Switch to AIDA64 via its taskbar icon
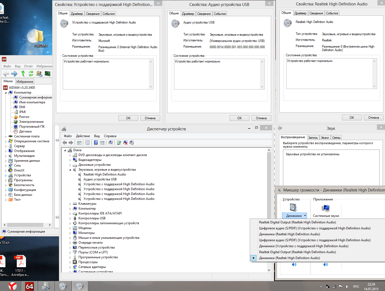 pyautogui.click(x=29, y=286)
